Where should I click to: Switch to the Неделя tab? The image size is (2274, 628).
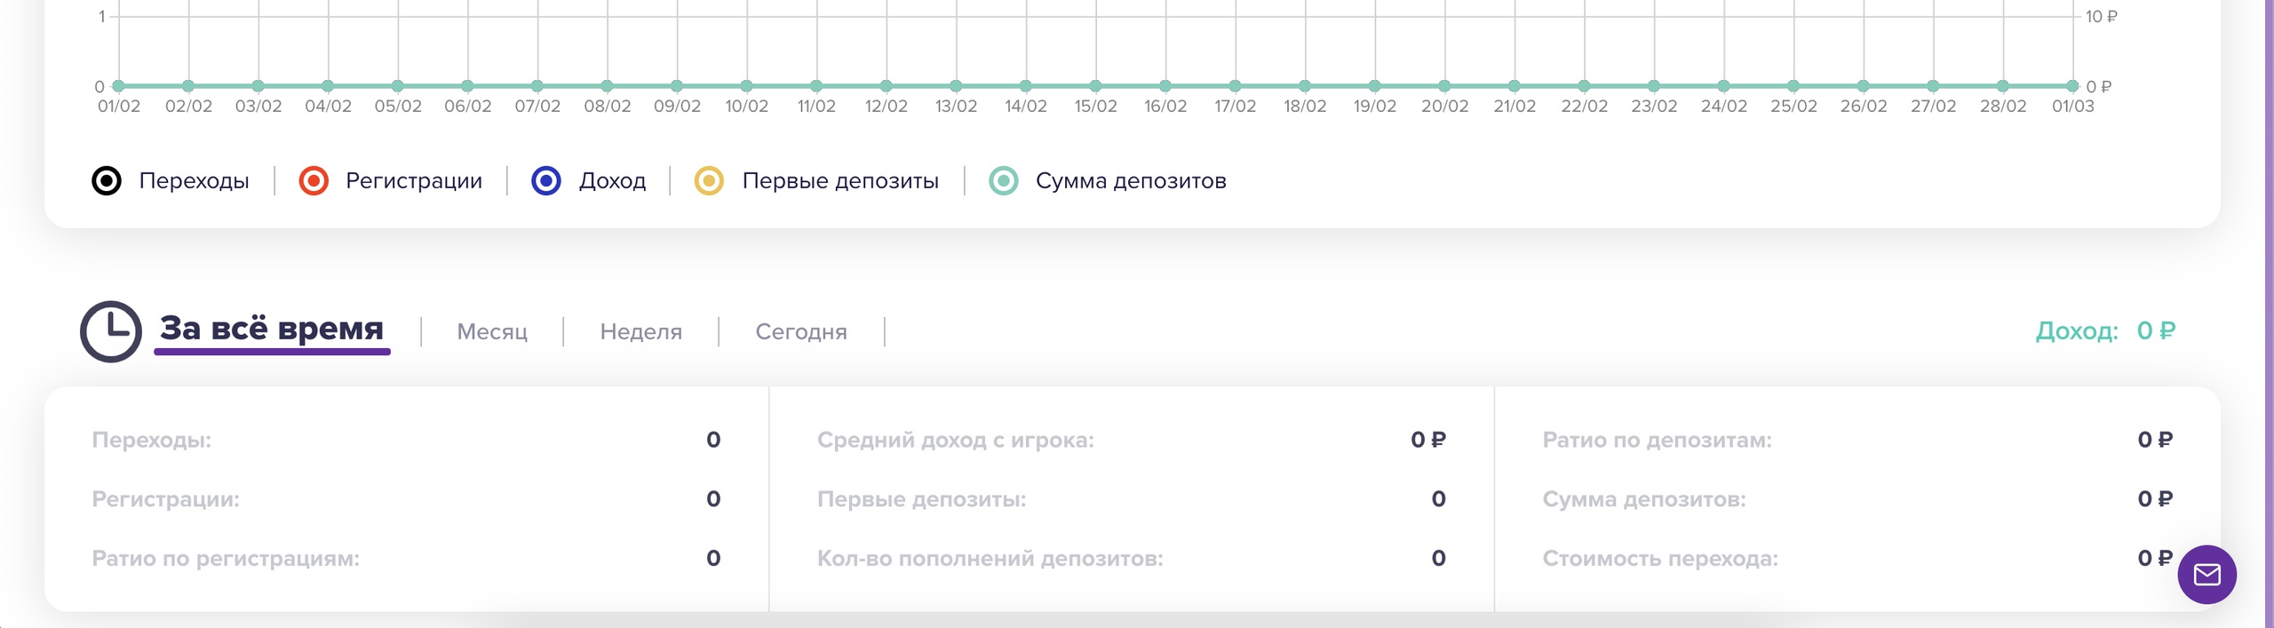tap(640, 331)
